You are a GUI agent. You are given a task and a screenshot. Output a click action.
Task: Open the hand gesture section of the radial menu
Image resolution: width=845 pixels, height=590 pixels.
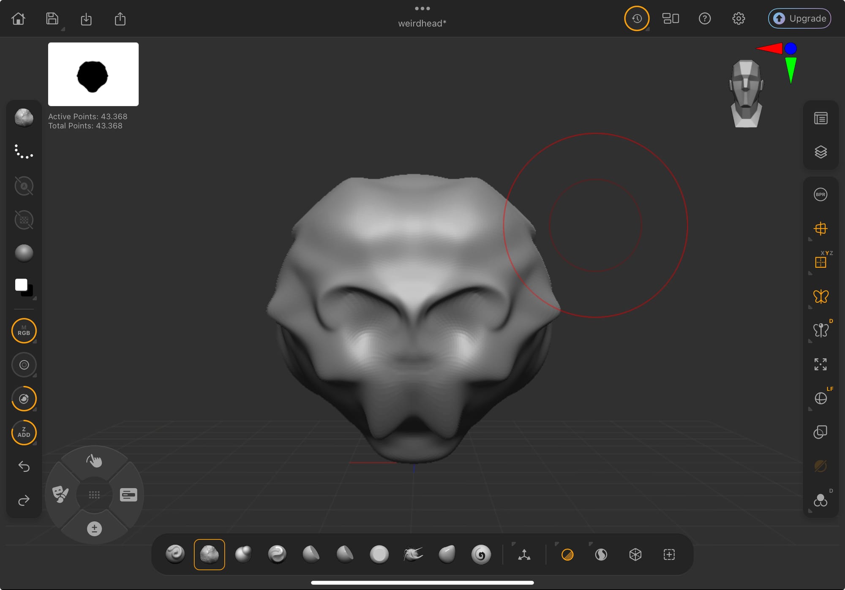(94, 461)
